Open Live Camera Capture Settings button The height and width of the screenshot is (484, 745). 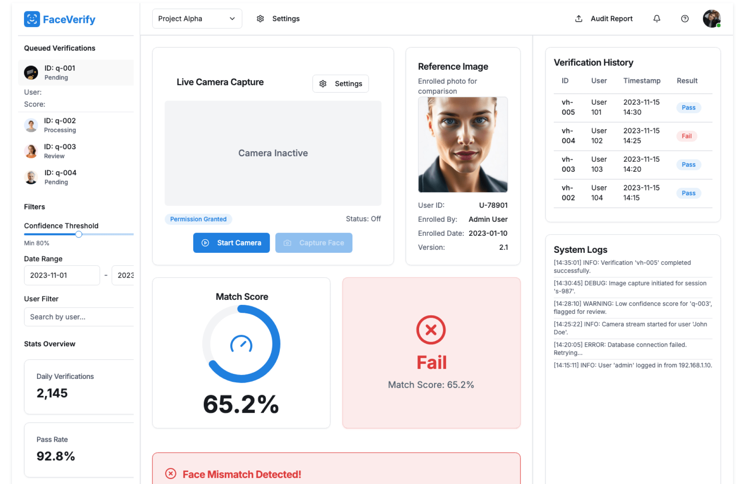[x=340, y=84]
